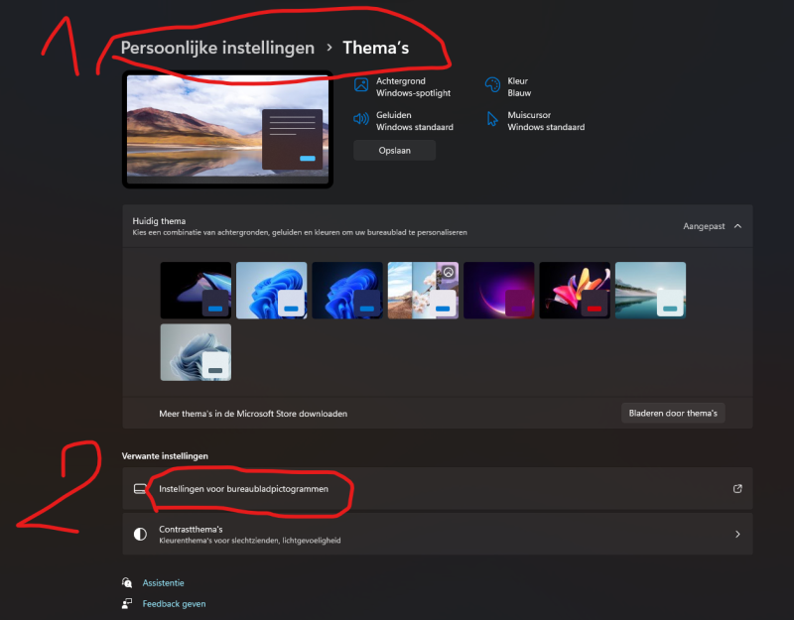
Task: Open Instellingen voor bureaubladpictogrammen
Action: (243, 489)
